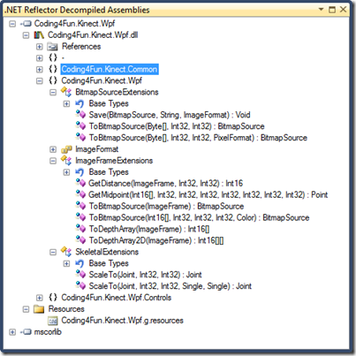Viewport: 356px width, 356px height.
Task: Expand Base Types under ImageFrameExtensions
Action: click(x=66, y=172)
